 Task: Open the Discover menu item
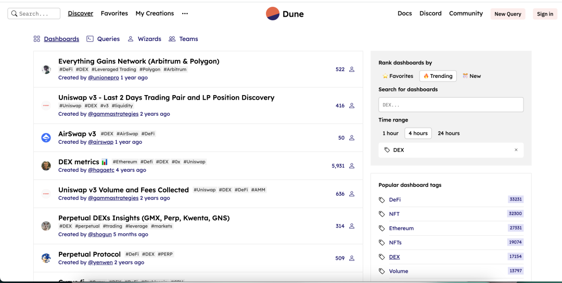(81, 14)
